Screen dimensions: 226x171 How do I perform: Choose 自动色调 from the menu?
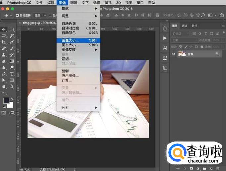click(x=79, y=24)
